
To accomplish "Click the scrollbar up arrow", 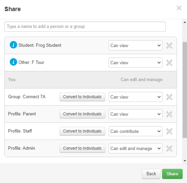I will pyautogui.click(x=185, y=22).
